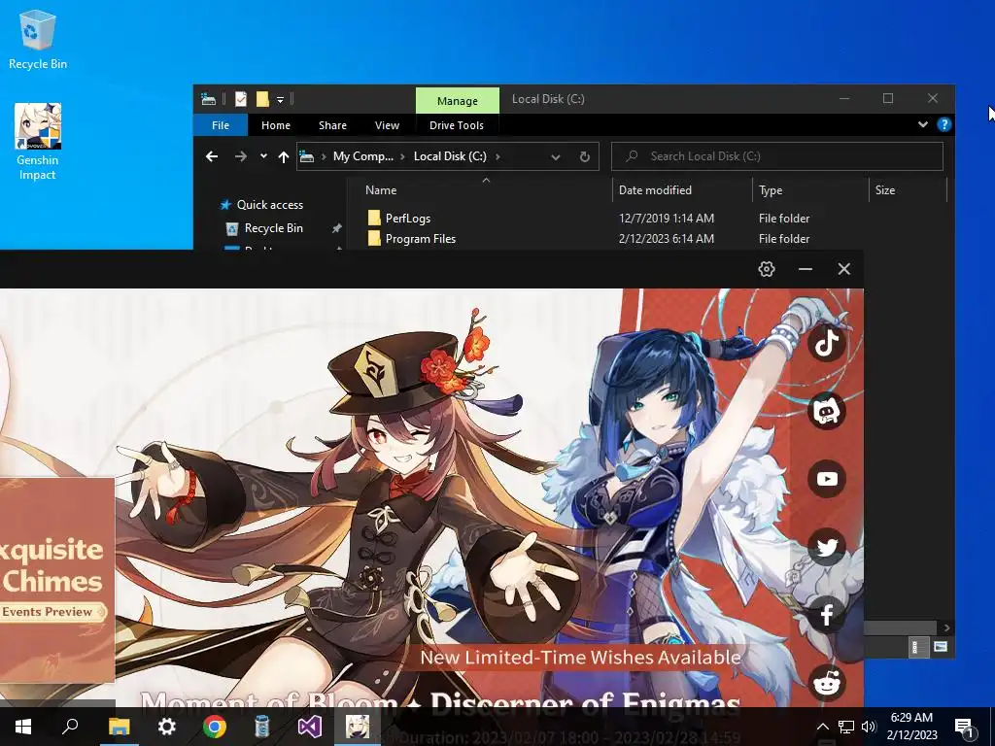Go back in File Explorer
995x746 pixels.
point(212,156)
